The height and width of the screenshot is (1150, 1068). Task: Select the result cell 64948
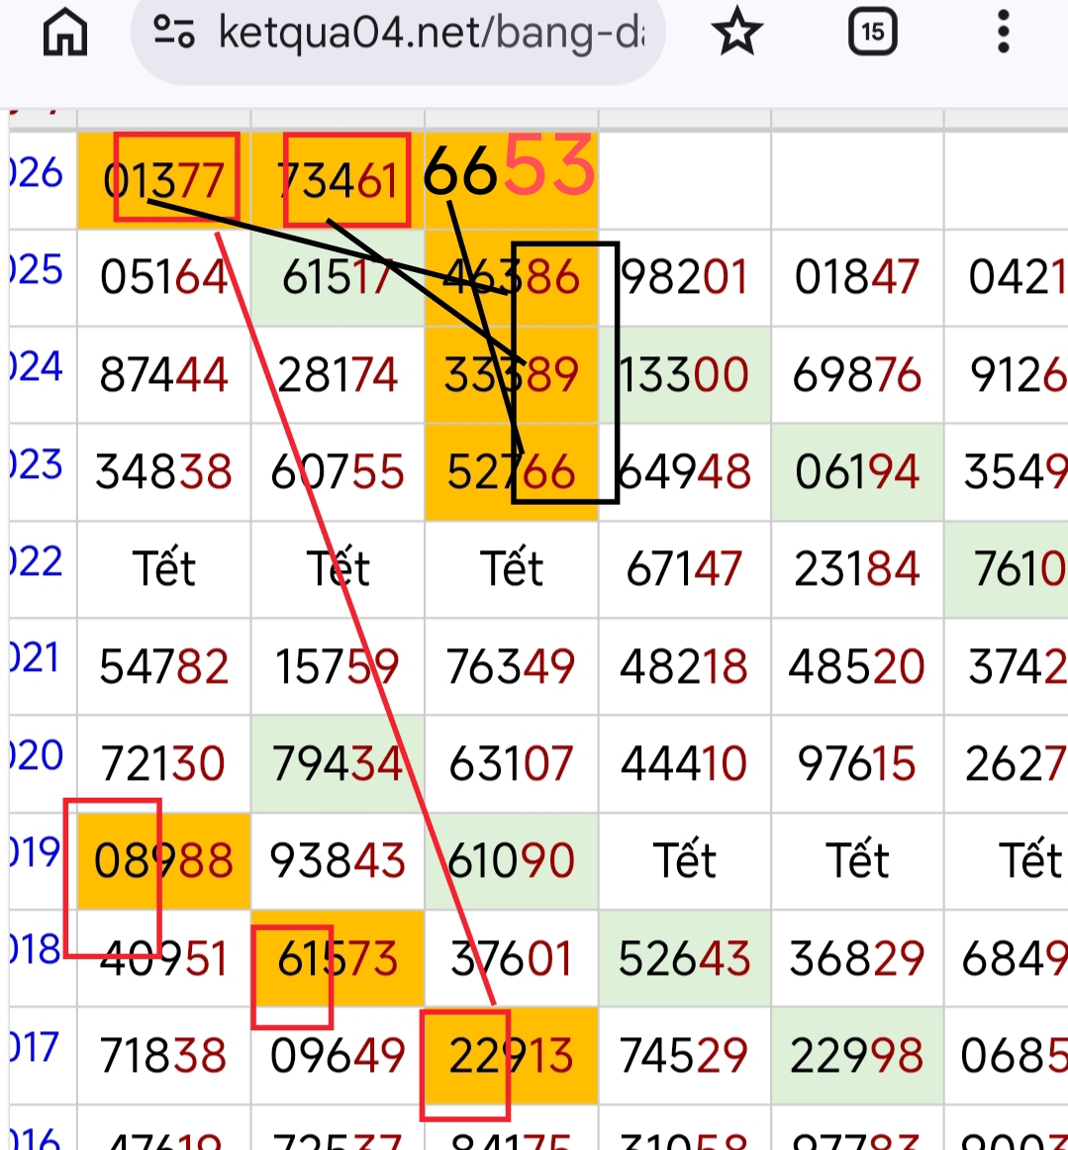tap(684, 472)
